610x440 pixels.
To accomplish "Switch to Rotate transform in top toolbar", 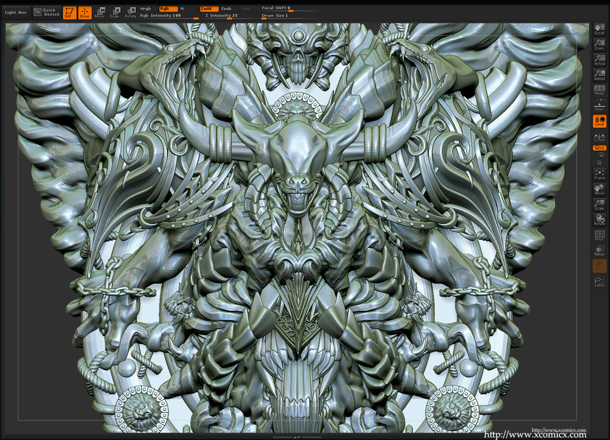I will pos(130,13).
